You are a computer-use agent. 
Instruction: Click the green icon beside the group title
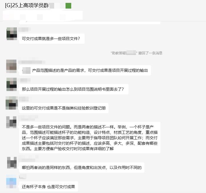(68, 6)
